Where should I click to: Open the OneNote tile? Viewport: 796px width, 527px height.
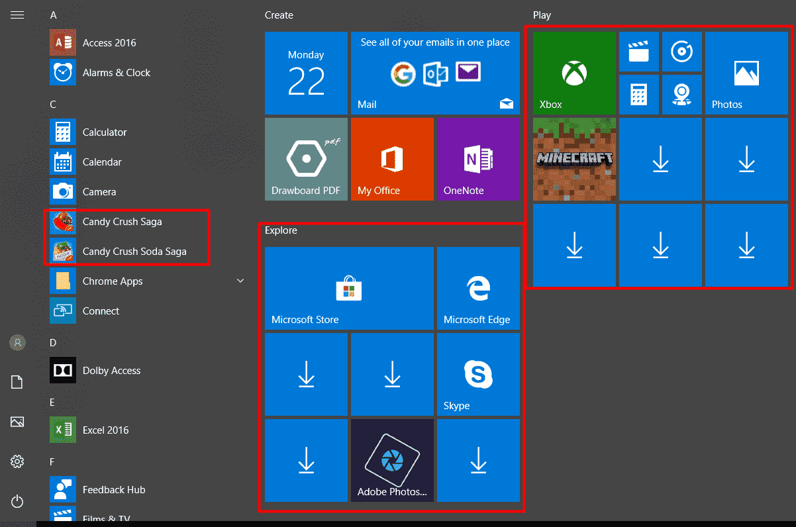pos(478,159)
